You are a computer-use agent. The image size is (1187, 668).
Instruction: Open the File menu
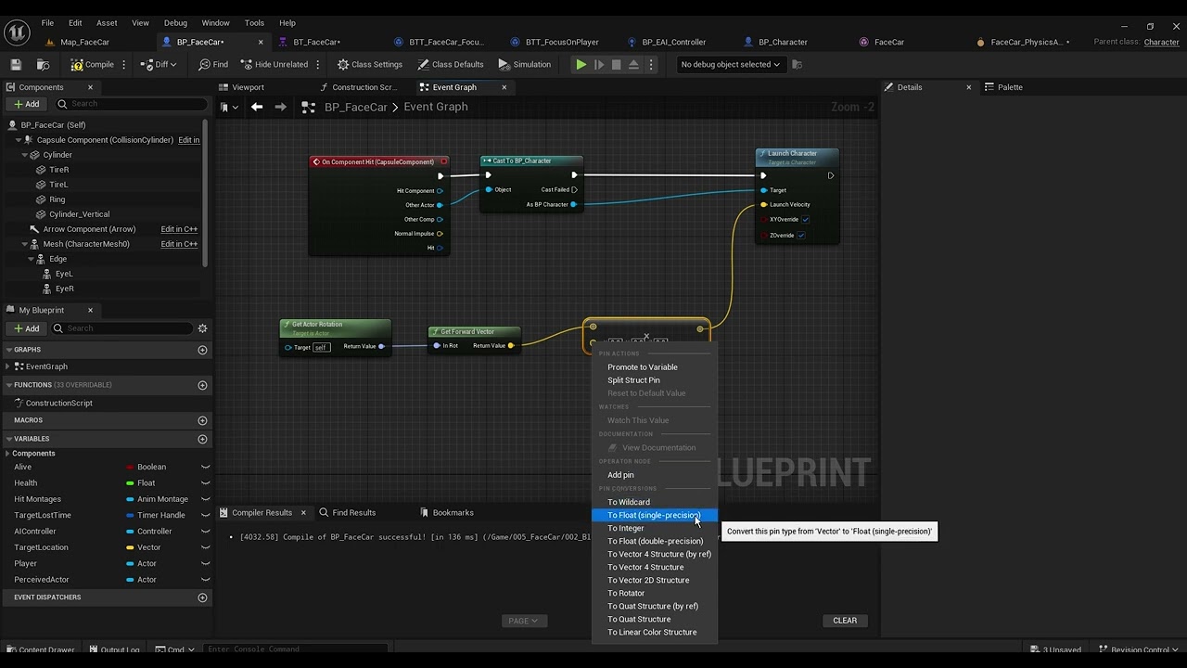click(47, 23)
